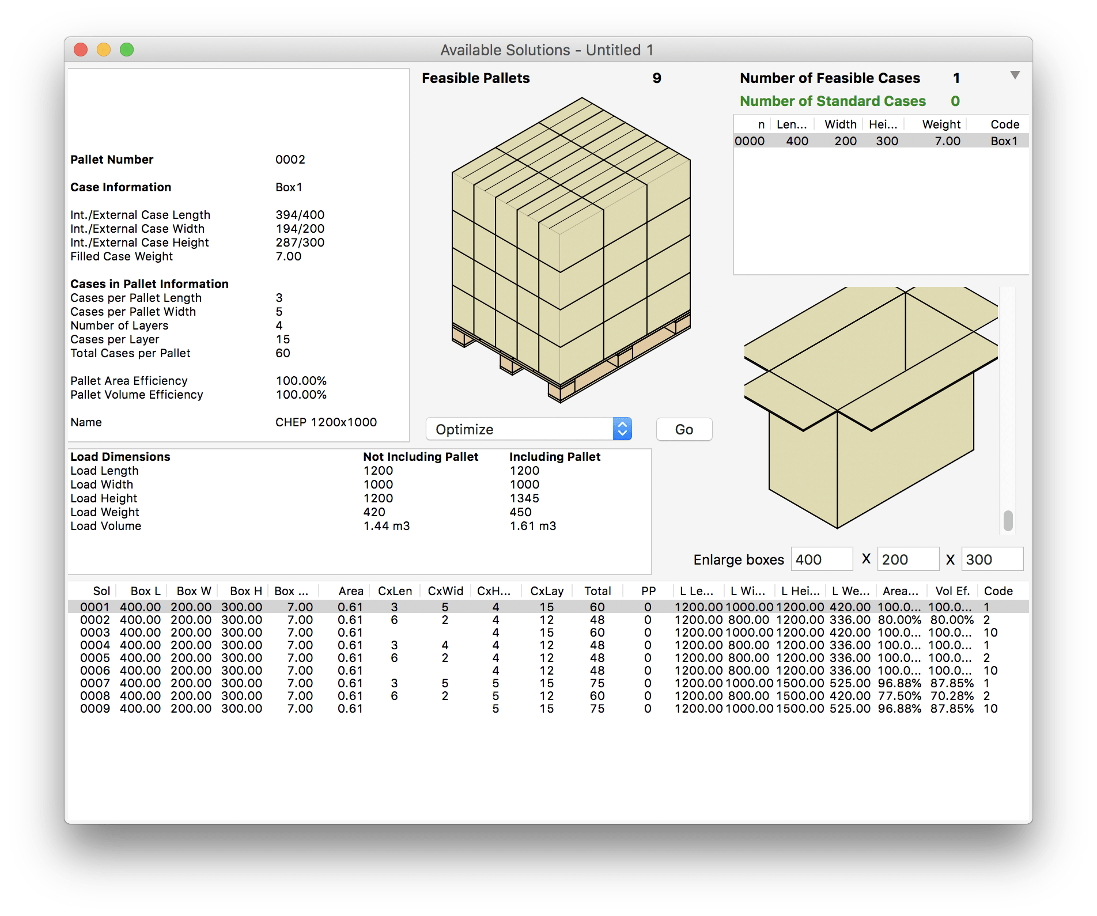Click the Enlarge boxes length field showing 400
The height and width of the screenshot is (916, 1097).
coord(822,559)
